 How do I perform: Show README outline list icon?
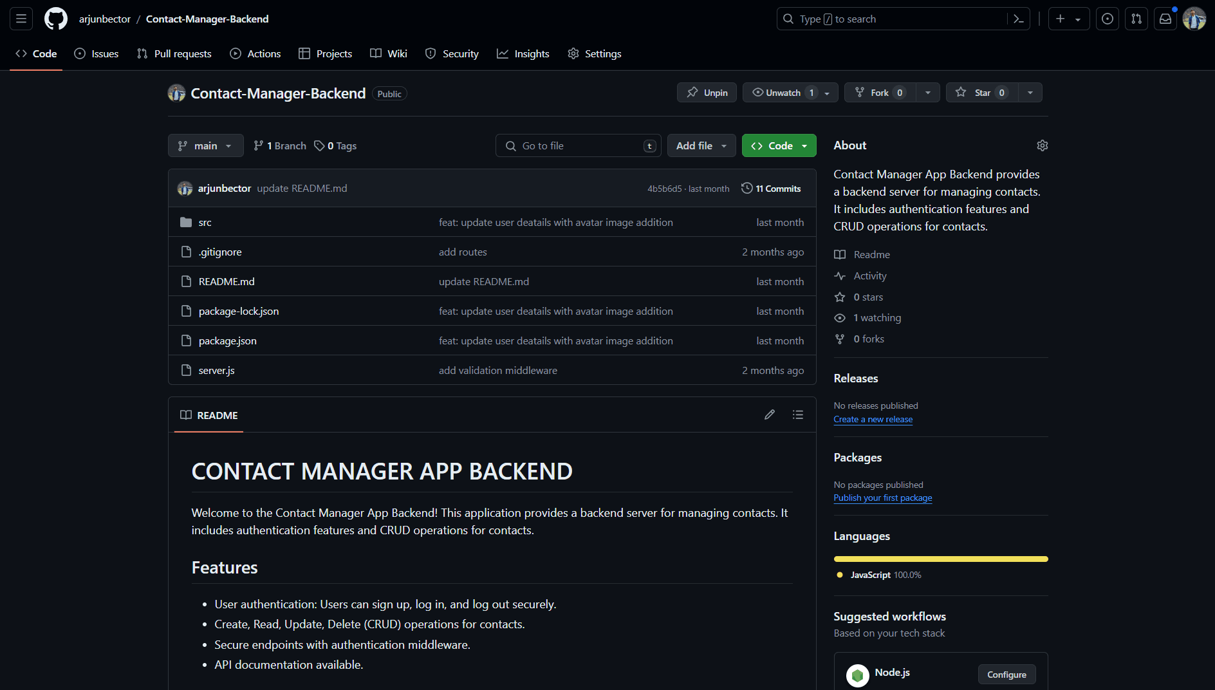(797, 415)
